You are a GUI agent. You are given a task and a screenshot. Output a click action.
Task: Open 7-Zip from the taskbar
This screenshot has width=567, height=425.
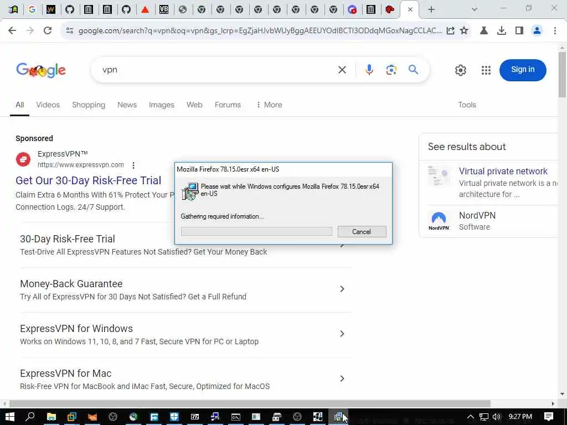click(195, 417)
